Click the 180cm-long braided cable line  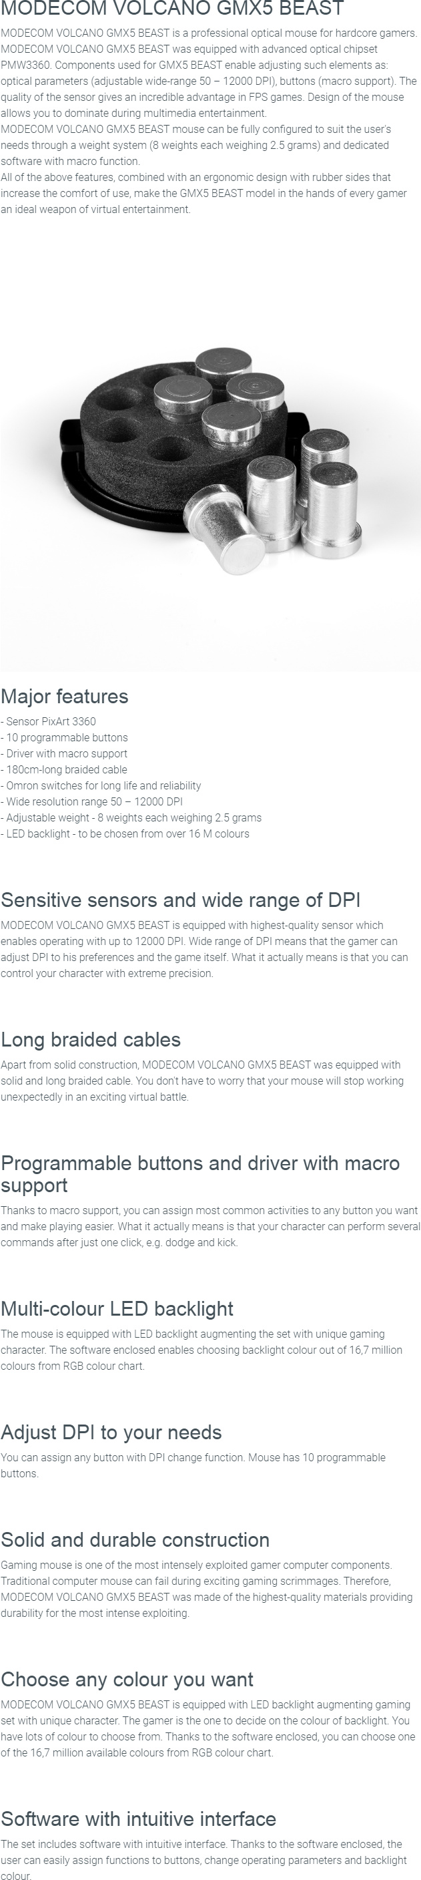[x=63, y=769]
